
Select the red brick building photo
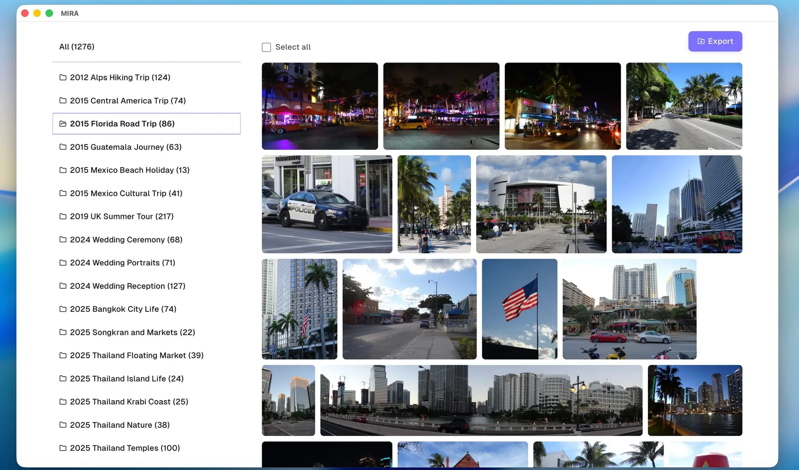pyautogui.click(x=463, y=454)
